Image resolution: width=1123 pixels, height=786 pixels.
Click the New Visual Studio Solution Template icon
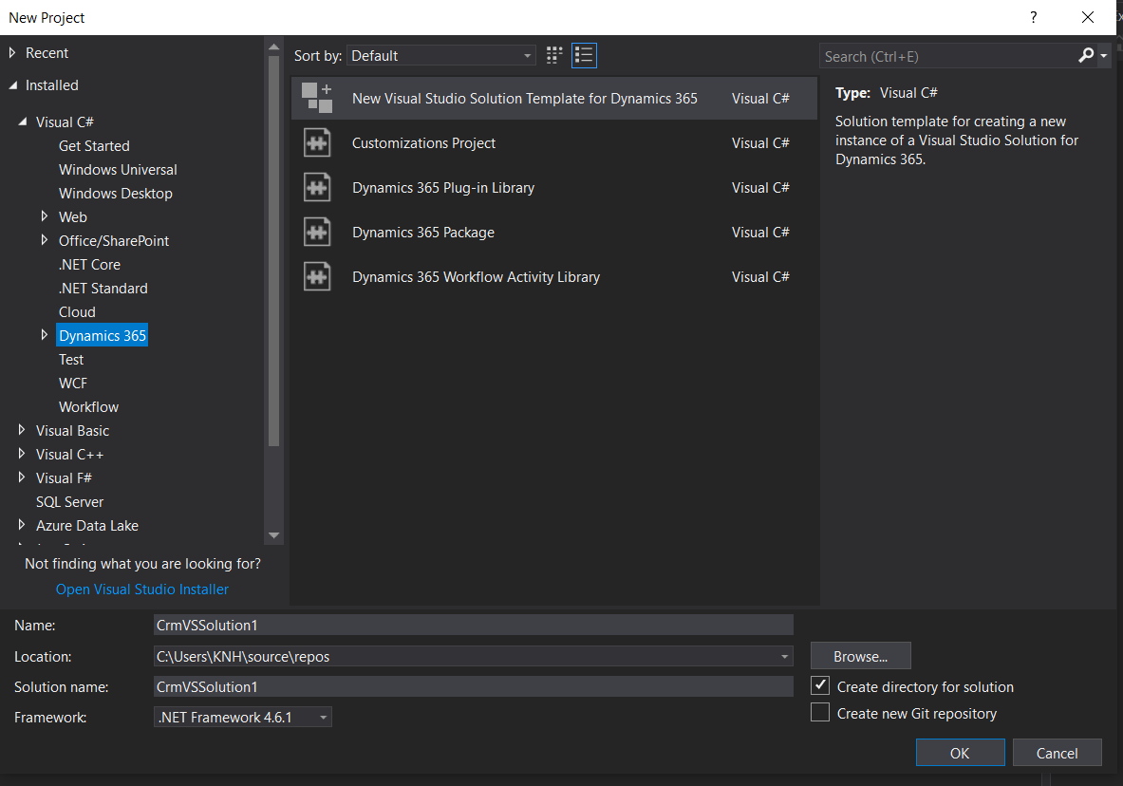point(316,98)
